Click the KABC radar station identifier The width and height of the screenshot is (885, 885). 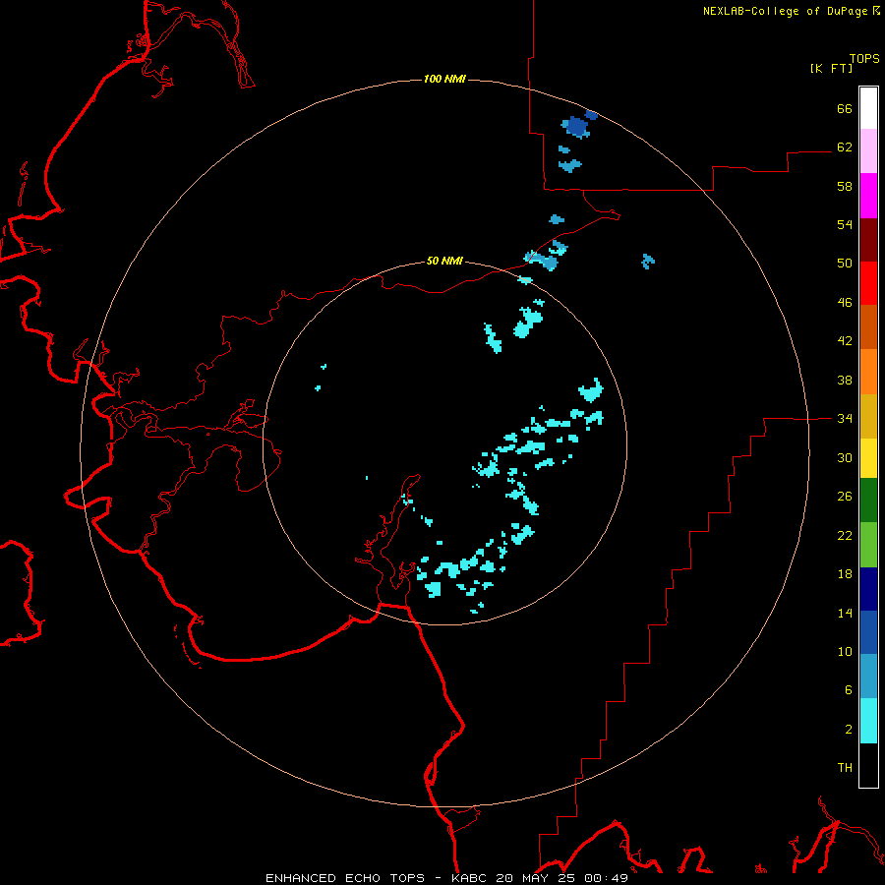(470, 878)
